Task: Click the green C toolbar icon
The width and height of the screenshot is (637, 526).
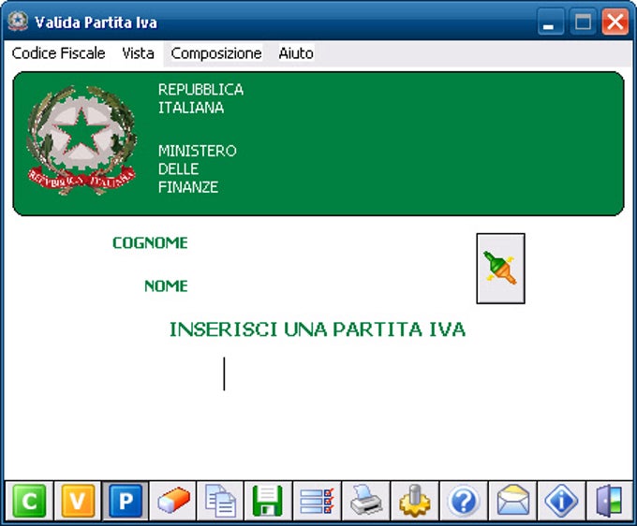Action: click(x=29, y=501)
